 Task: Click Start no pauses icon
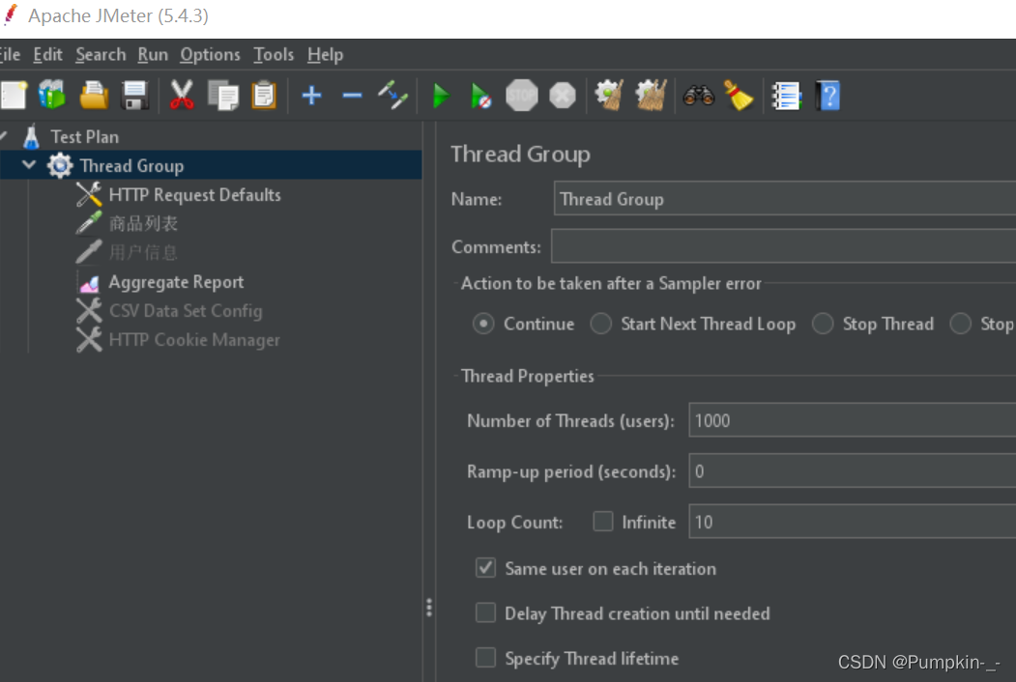480,96
